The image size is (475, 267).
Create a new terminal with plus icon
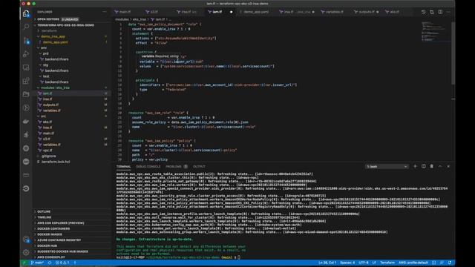416,166
